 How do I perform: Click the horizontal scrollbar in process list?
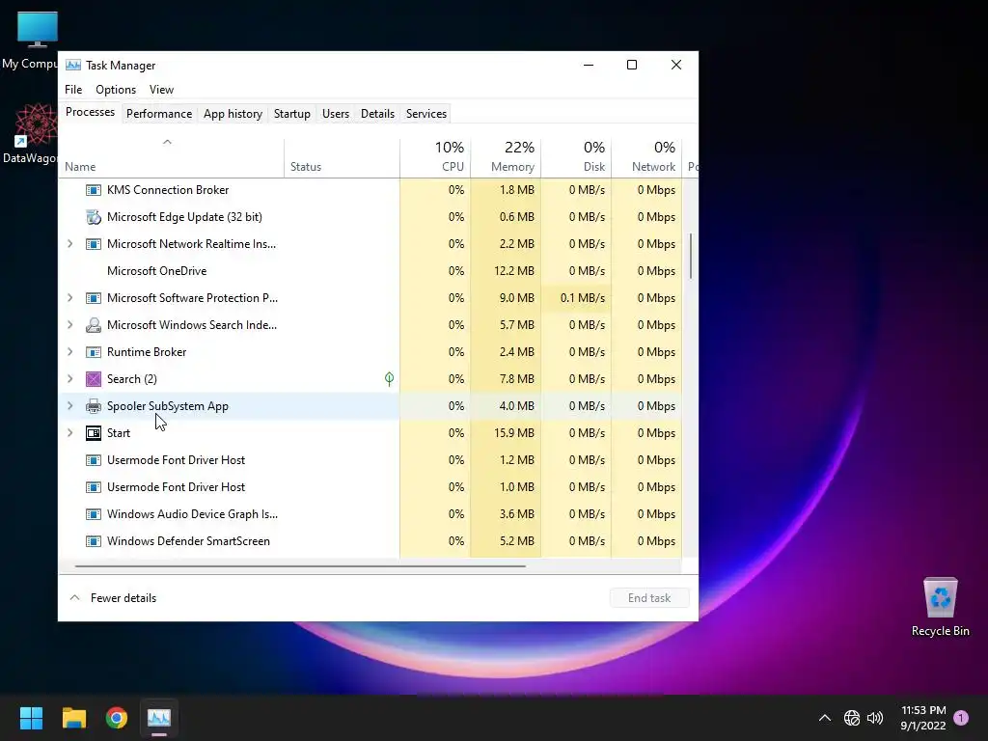[300, 565]
